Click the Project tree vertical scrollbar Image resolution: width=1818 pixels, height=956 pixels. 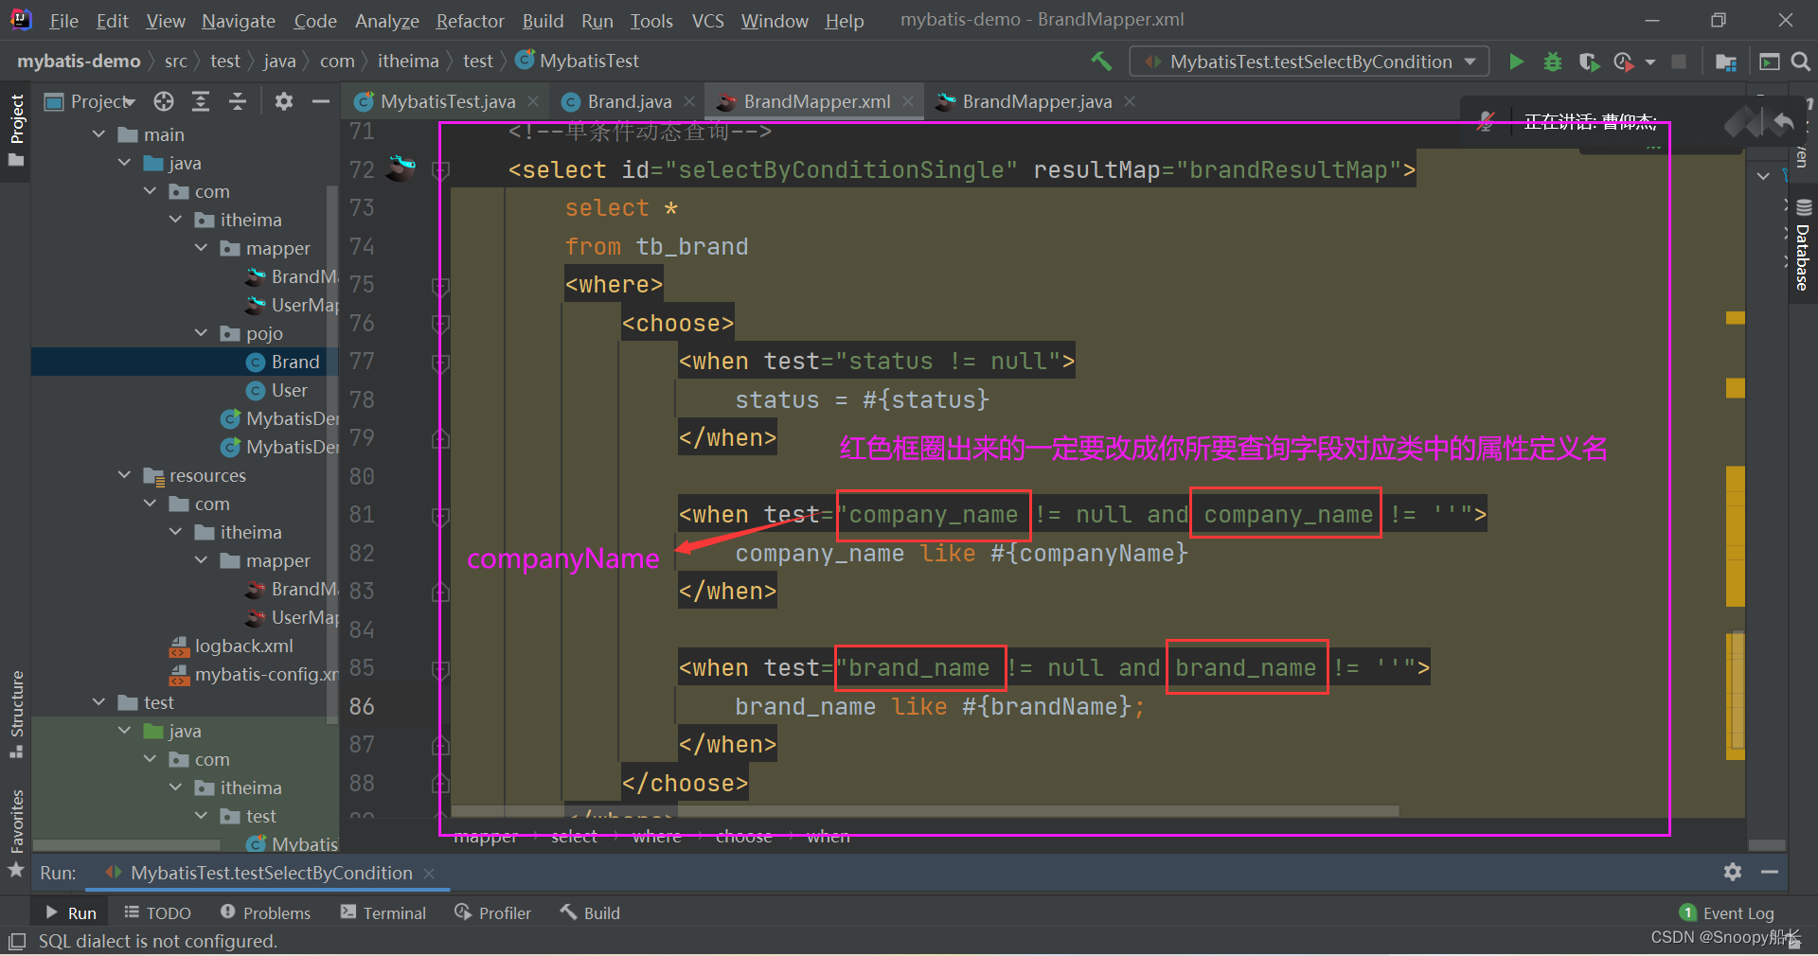(331, 454)
